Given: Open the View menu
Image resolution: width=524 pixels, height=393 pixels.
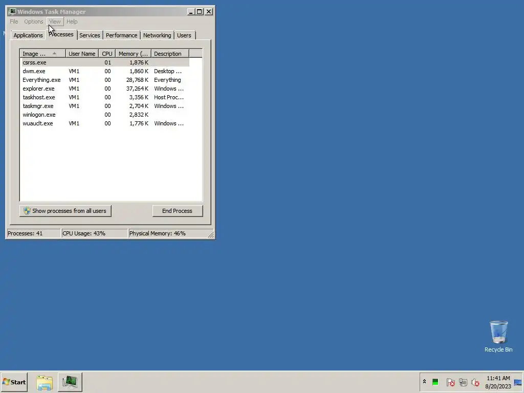Looking at the screenshot, I should click(x=55, y=21).
